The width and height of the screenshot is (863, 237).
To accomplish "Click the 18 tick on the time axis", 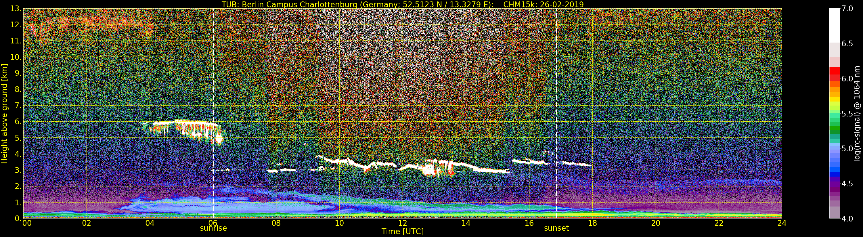I will click(592, 223).
